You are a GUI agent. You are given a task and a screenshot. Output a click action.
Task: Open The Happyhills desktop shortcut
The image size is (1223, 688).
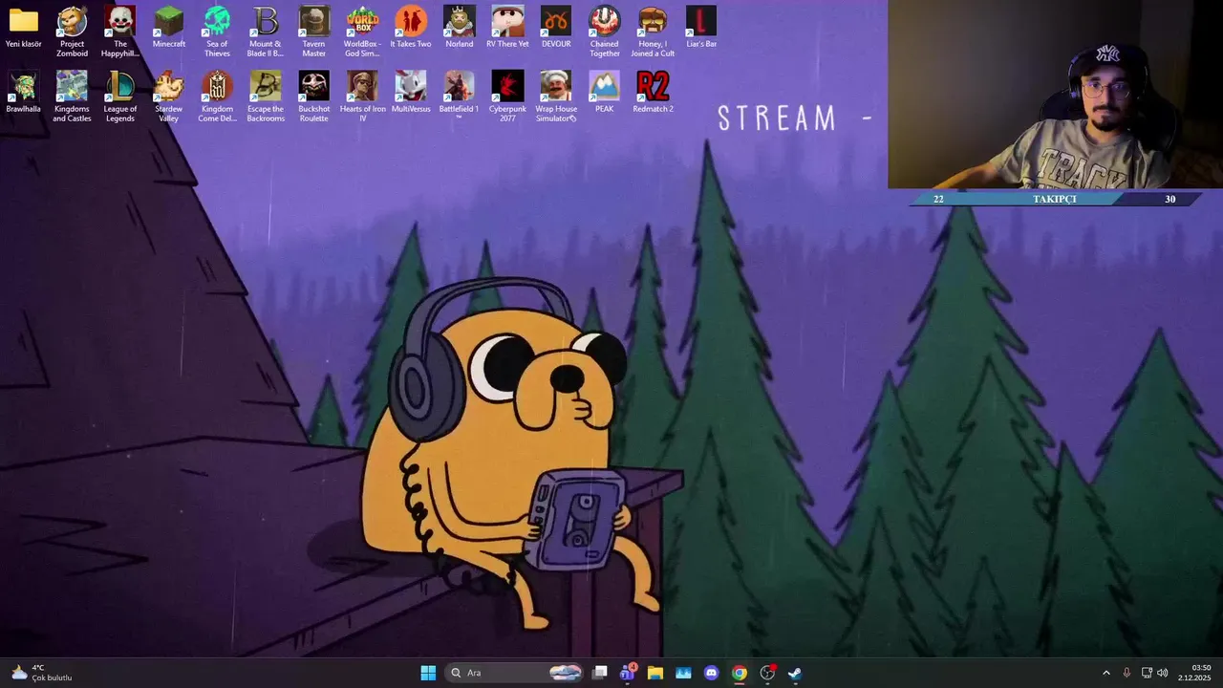120,32
